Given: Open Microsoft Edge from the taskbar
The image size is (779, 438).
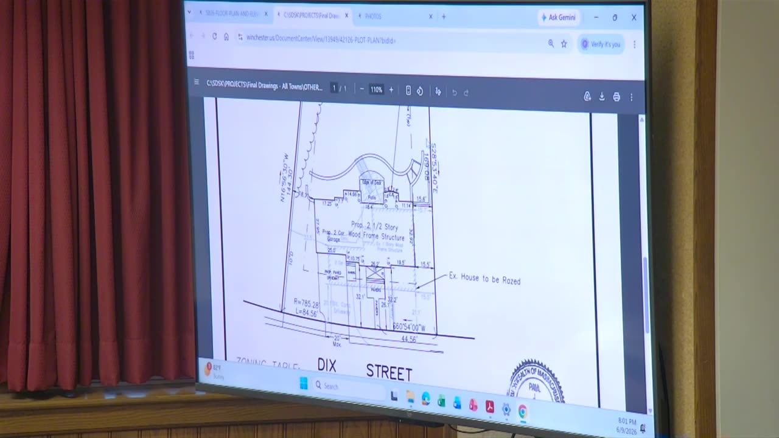Looking at the screenshot, I should coord(425,400).
